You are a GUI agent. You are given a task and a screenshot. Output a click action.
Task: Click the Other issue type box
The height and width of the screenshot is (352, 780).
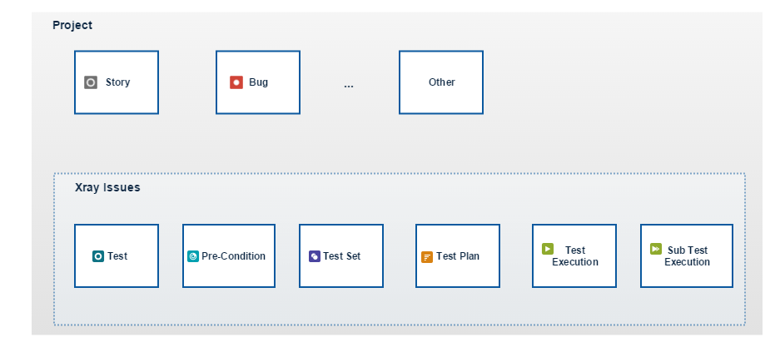coord(441,82)
